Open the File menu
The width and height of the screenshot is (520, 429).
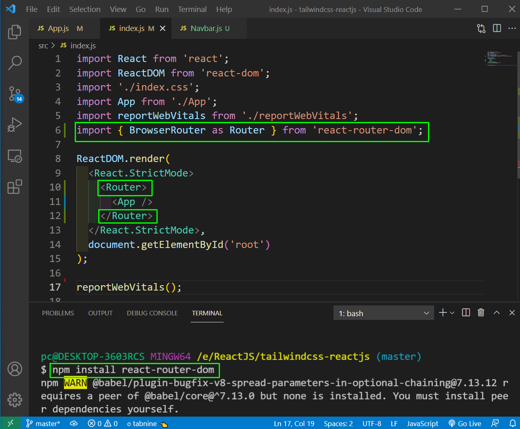[32, 9]
